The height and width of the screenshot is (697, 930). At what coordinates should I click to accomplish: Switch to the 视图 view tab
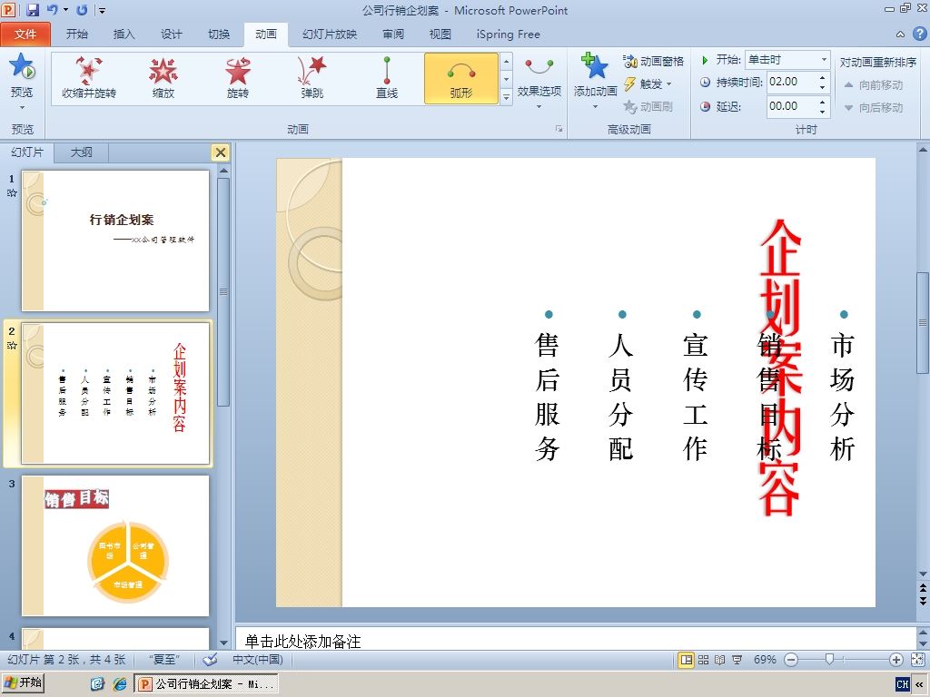(440, 34)
